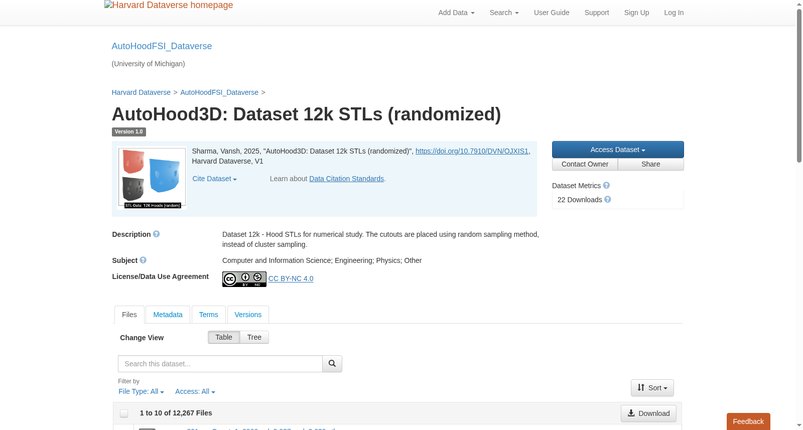
Task: Open Support in the navbar
Action: [597, 13]
